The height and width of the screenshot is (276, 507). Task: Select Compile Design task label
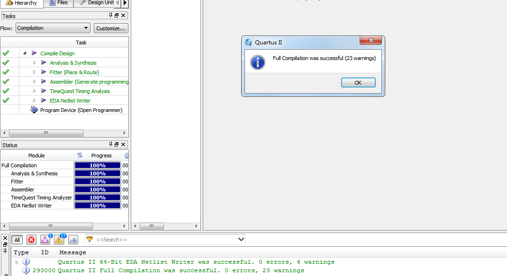[x=57, y=53]
